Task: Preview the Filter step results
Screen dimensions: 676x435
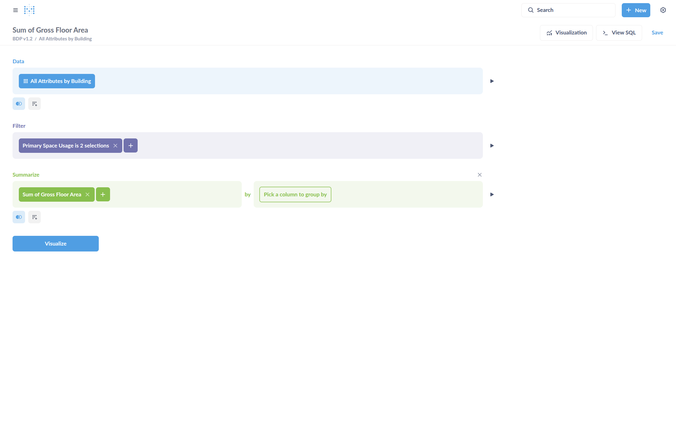Action: click(x=492, y=146)
